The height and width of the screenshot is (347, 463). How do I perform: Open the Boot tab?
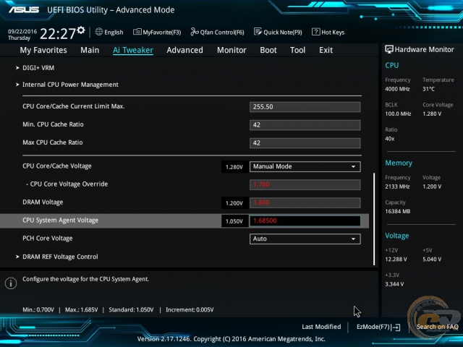(x=268, y=50)
